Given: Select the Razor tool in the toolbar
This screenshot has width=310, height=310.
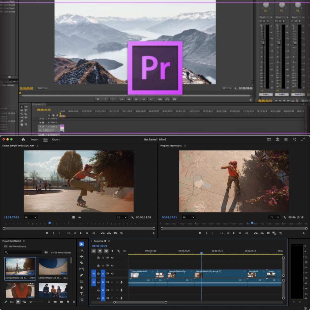Looking at the screenshot, I should click(x=81, y=263).
